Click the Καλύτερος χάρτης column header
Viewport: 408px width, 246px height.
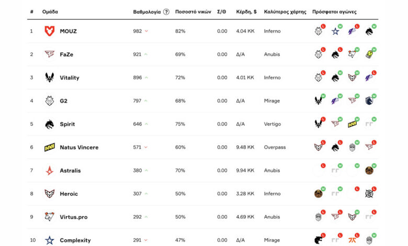coord(285,12)
